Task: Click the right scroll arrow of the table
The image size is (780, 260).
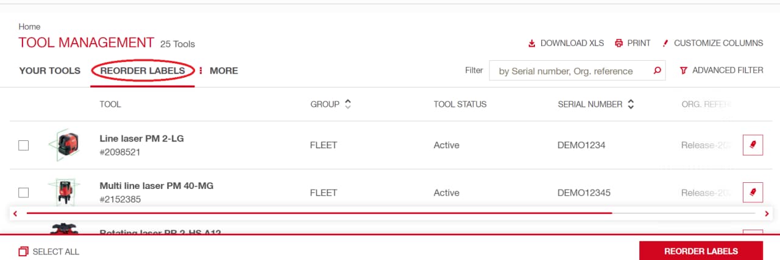Action: click(x=767, y=213)
